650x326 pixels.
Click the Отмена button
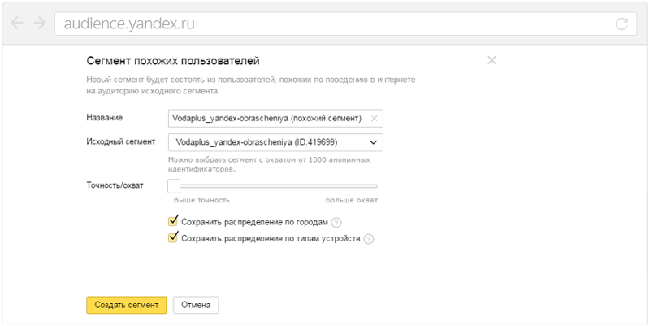click(x=196, y=305)
